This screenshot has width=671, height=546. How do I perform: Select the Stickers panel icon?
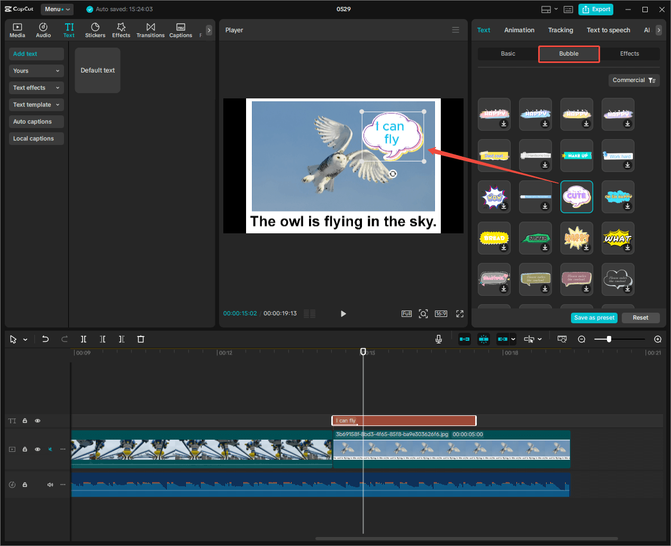pos(95,30)
